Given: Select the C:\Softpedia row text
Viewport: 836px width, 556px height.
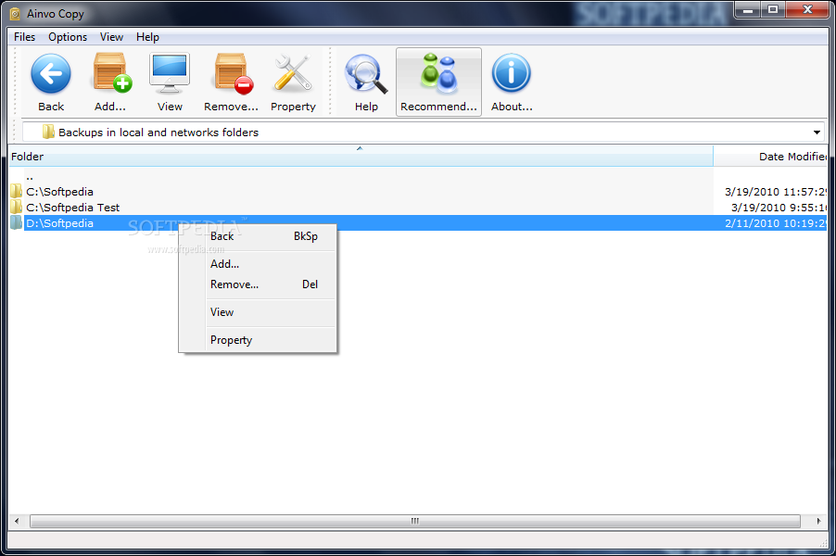Looking at the screenshot, I should point(59,192).
